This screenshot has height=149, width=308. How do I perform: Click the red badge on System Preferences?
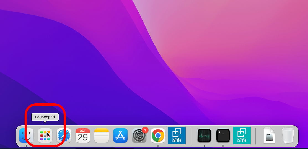pos(145,130)
